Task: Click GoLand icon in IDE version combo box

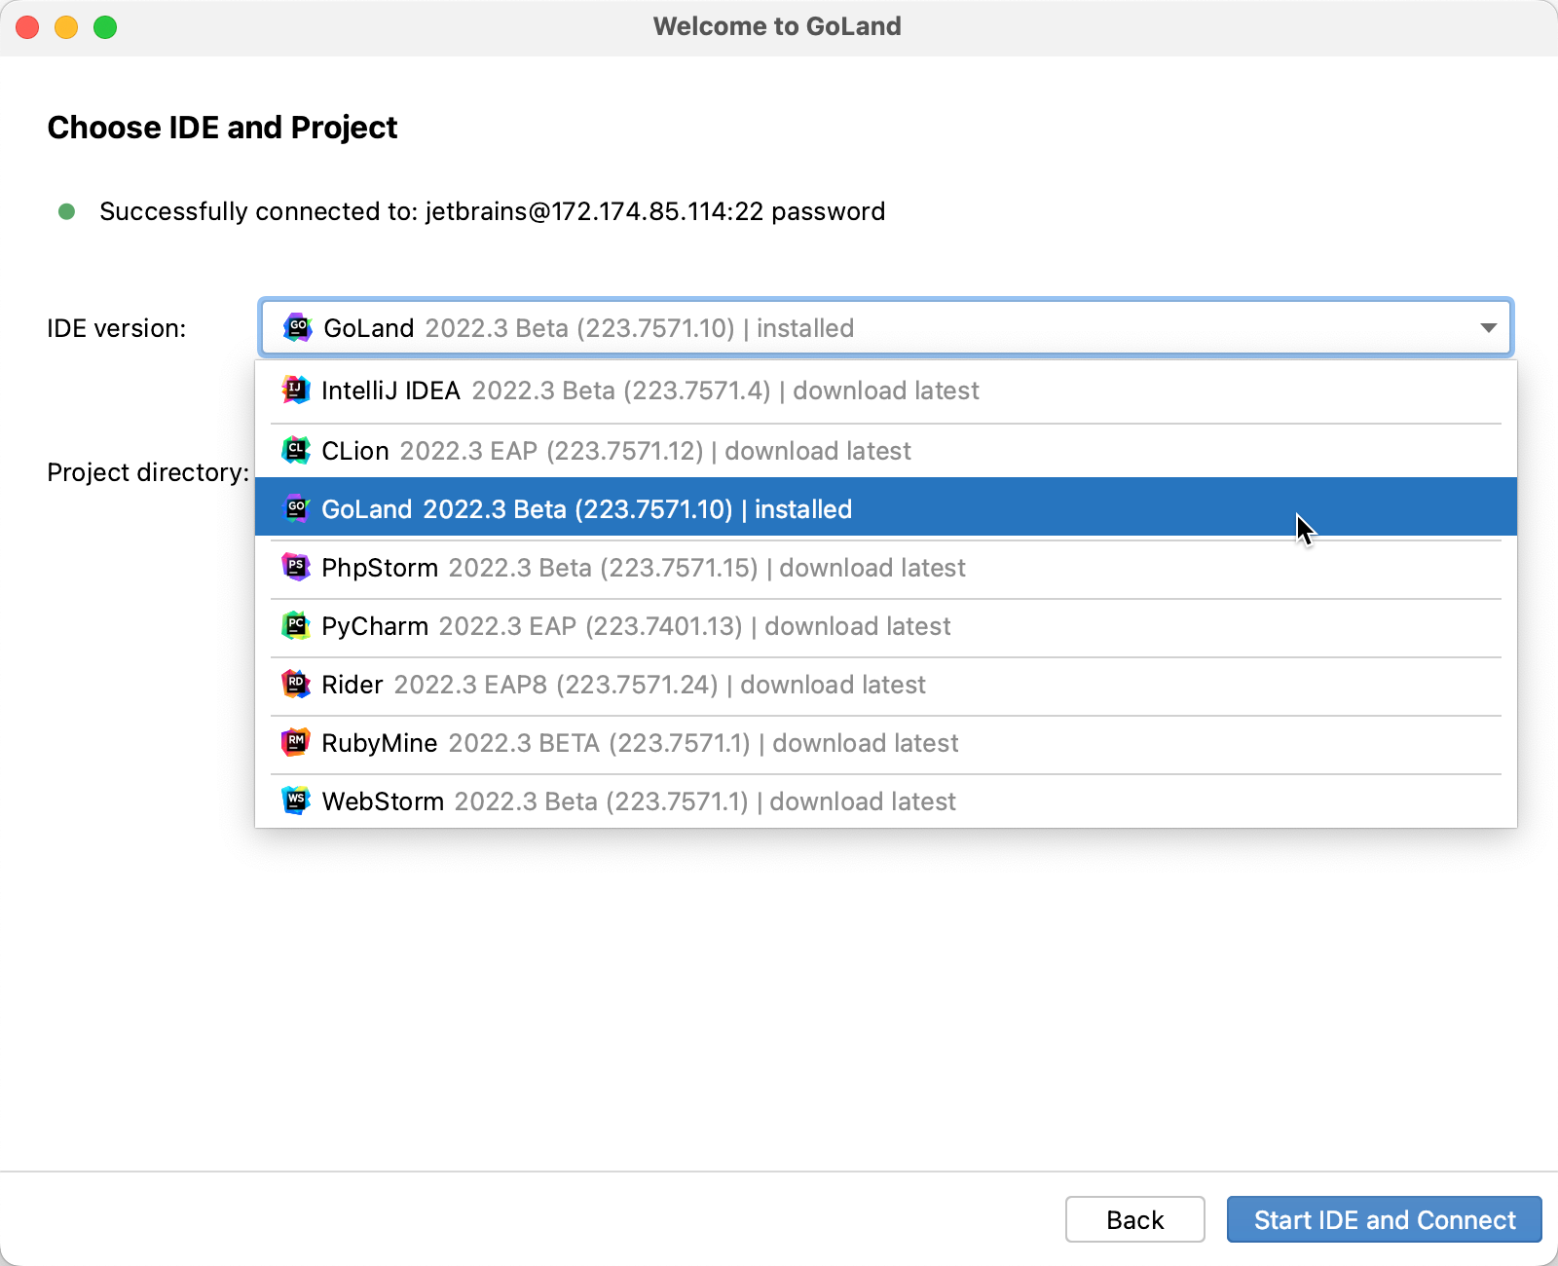Action: click(298, 327)
